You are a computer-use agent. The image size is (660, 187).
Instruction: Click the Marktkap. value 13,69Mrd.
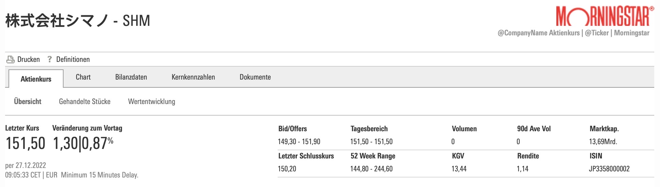pos(603,142)
